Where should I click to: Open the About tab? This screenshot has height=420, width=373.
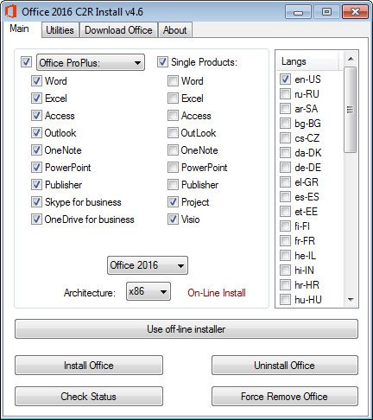click(x=174, y=30)
